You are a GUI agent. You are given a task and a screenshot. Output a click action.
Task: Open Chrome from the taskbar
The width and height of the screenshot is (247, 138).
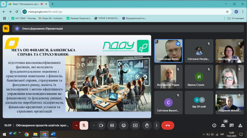(27, 135)
